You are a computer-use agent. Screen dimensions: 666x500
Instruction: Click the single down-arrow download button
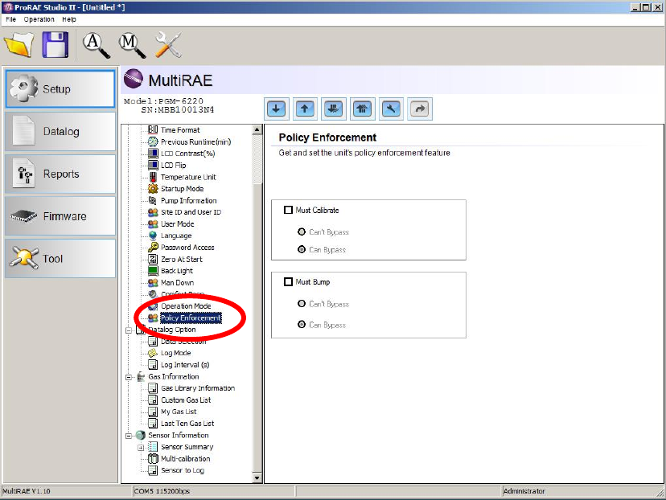click(x=276, y=109)
